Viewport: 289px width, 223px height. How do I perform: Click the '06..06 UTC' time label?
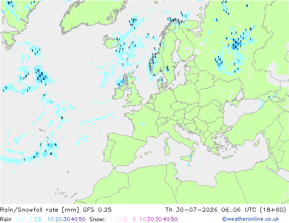tap(238, 210)
